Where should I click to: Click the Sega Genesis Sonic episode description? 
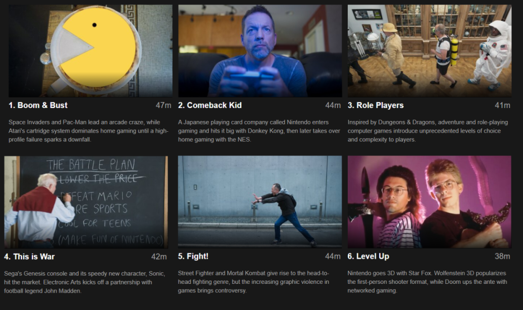84,282
